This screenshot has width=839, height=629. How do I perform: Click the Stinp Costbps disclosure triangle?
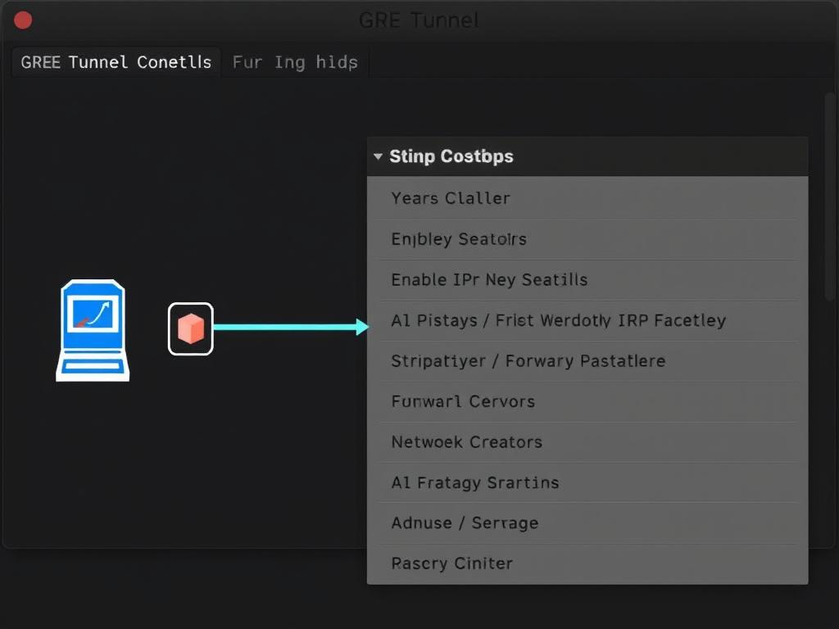pyautogui.click(x=379, y=156)
